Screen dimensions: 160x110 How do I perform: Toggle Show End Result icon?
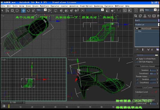pyautogui.click(x=143, y=50)
